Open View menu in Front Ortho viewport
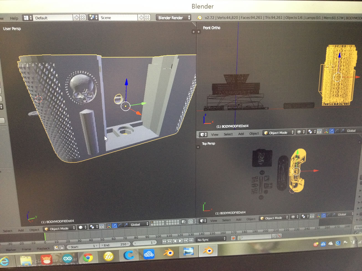 (x=215, y=135)
